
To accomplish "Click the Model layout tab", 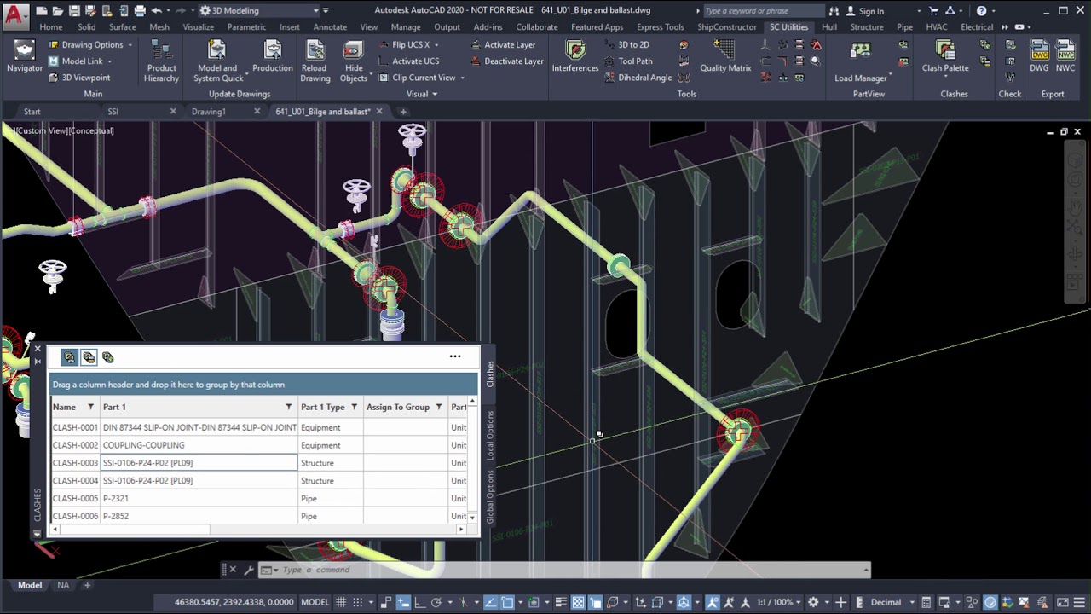I will point(30,585).
